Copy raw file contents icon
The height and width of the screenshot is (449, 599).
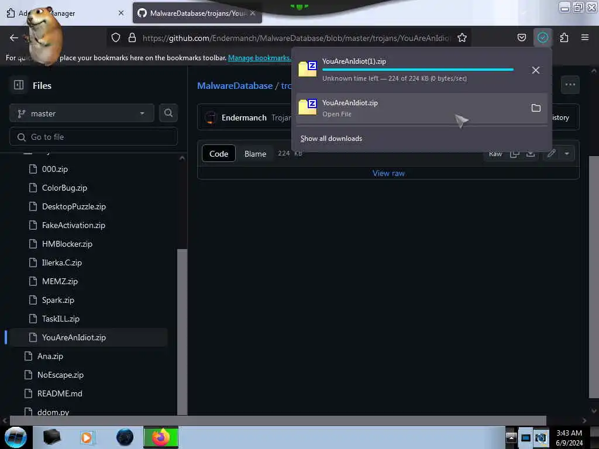click(x=514, y=154)
